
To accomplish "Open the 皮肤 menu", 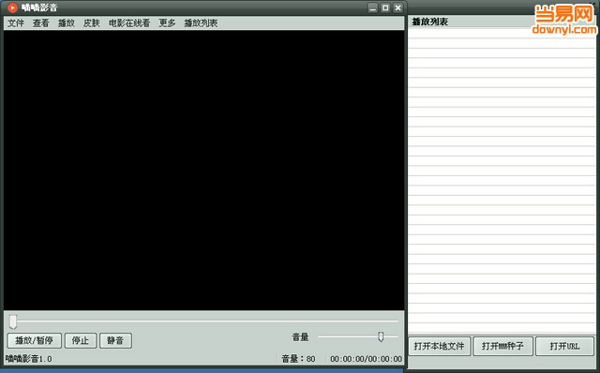I will (x=92, y=22).
